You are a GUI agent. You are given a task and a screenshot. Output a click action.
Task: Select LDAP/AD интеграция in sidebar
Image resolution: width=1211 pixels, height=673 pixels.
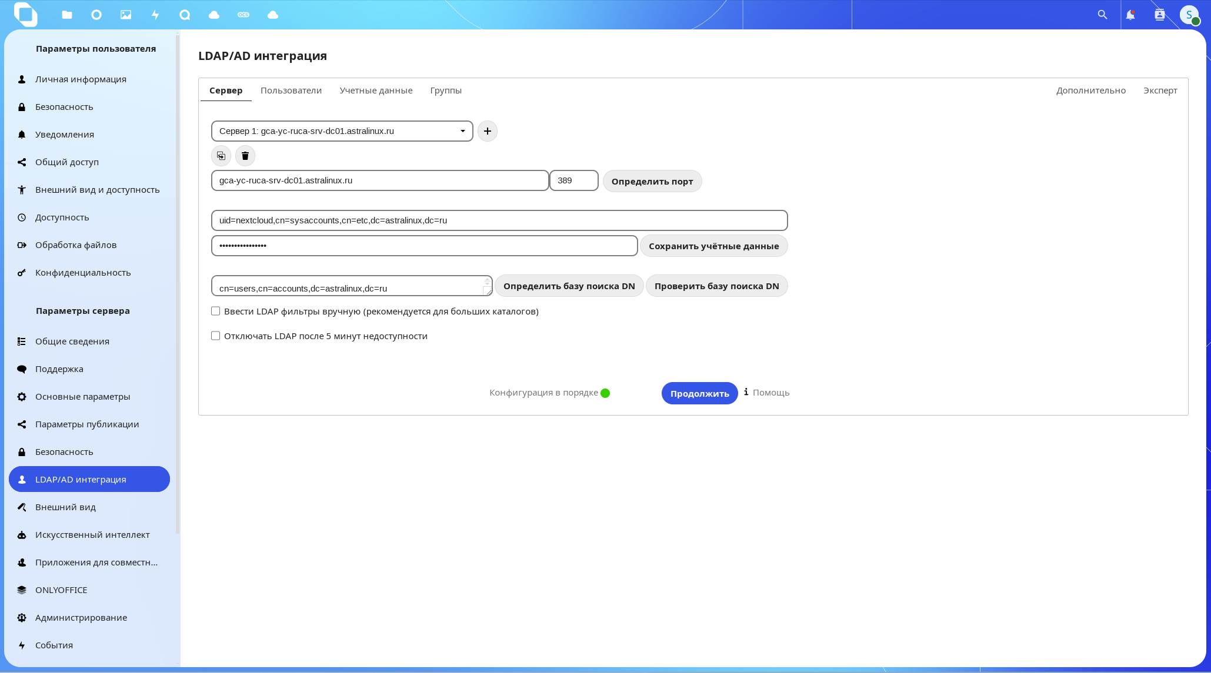89,480
